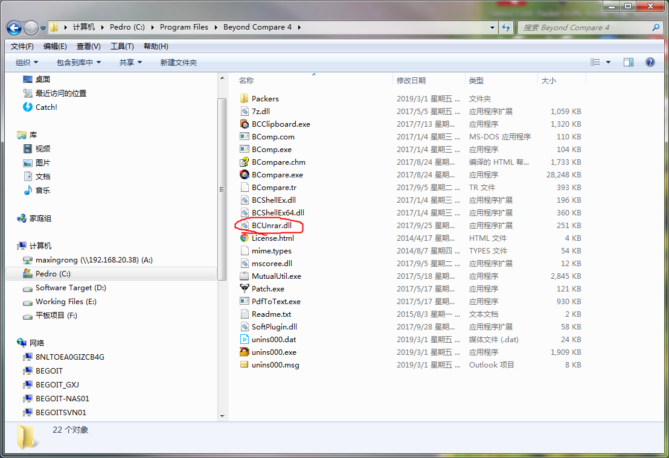Open the 图片 library

37,162
